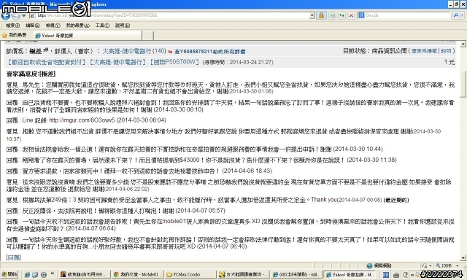The height and width of the screenshot is (280, 467).
Task: Open the 我的最愛(A) menu
Action: coord(78,26)
